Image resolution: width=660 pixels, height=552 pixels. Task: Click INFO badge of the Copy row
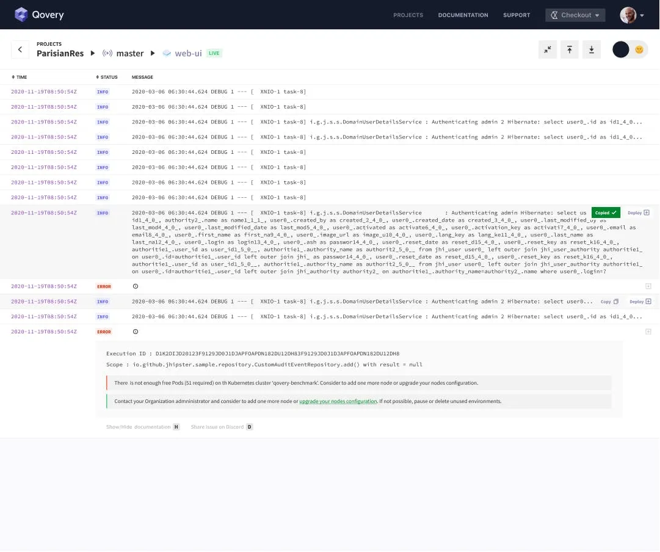click(103, 302)
